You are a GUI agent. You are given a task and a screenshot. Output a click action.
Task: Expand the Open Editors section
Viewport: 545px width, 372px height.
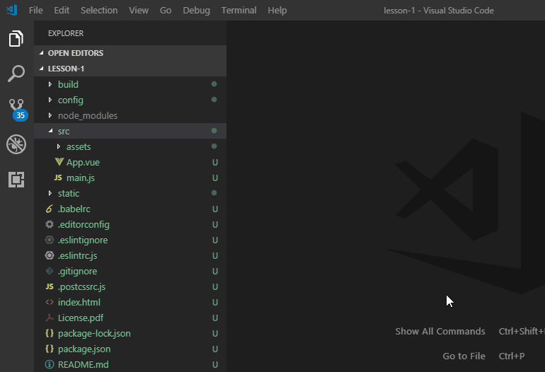tap(75, 54)
